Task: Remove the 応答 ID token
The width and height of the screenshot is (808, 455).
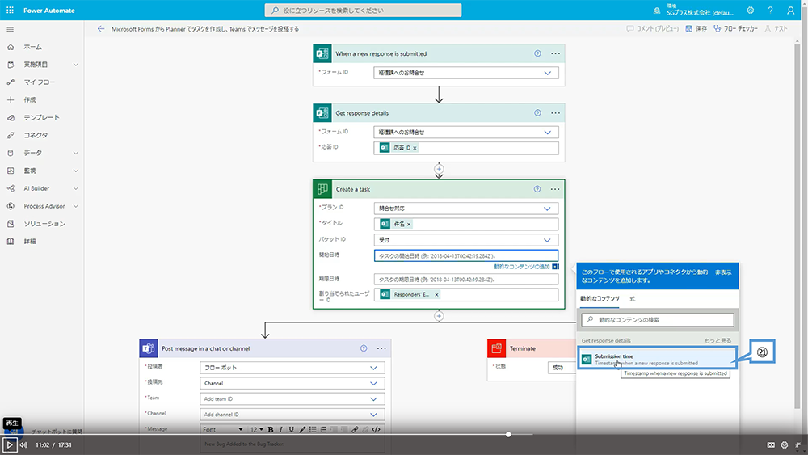Action: (x=415, y=148)
